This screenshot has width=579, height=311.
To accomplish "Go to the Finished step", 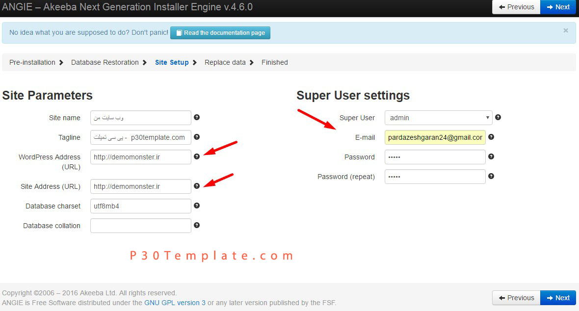I will [274, 62].
